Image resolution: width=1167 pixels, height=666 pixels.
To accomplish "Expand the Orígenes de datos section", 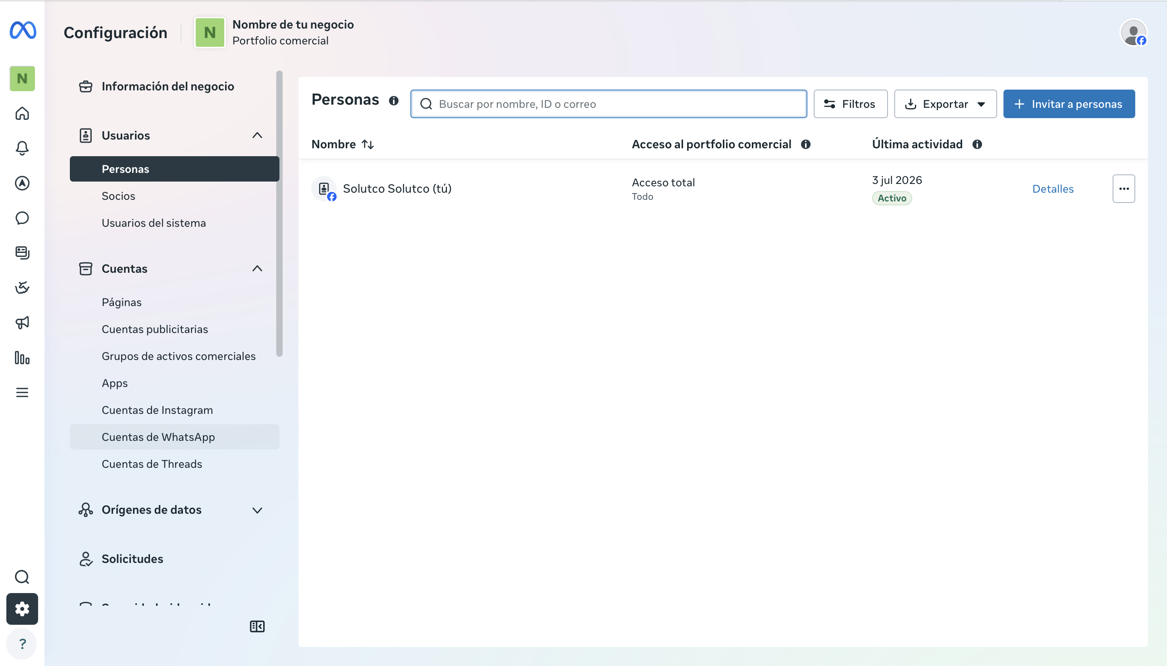I will pos(257,510).
